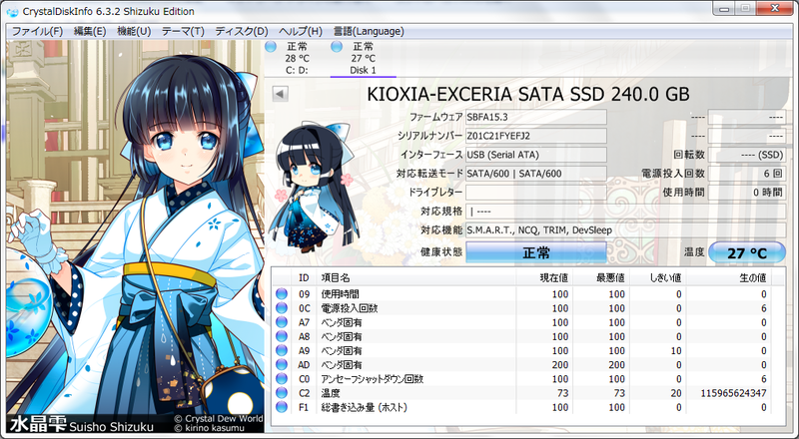Open the 機能(U) menu
799x439 pixels.
tap(134, 31)
